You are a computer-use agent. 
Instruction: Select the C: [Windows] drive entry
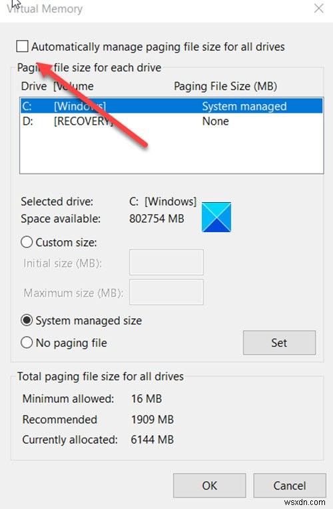(x=171, y=106)
